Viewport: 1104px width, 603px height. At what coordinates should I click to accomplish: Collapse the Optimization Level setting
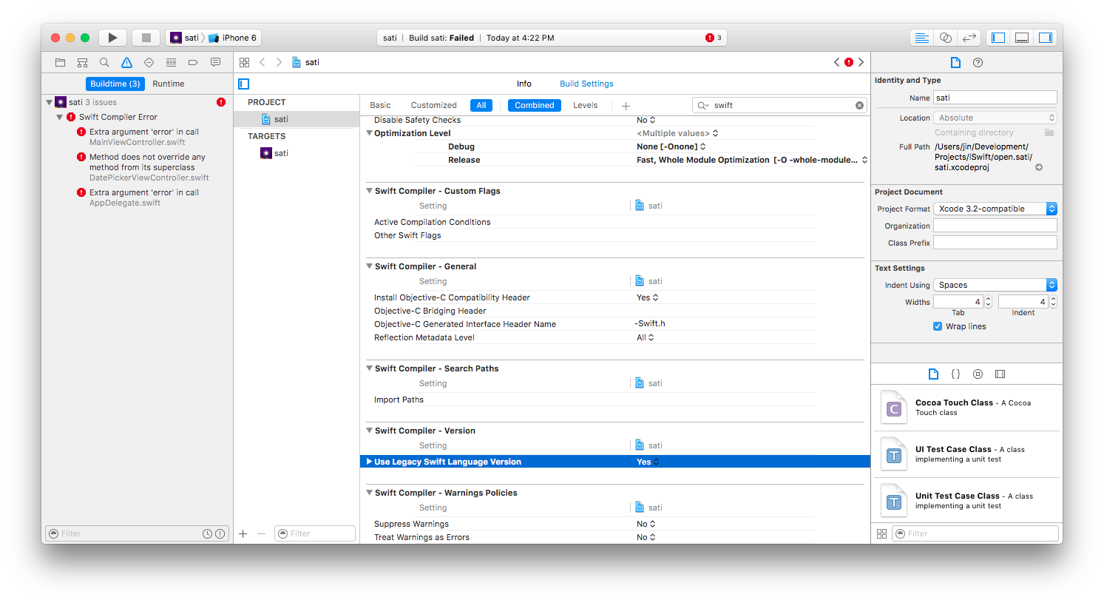click(370, 133)
